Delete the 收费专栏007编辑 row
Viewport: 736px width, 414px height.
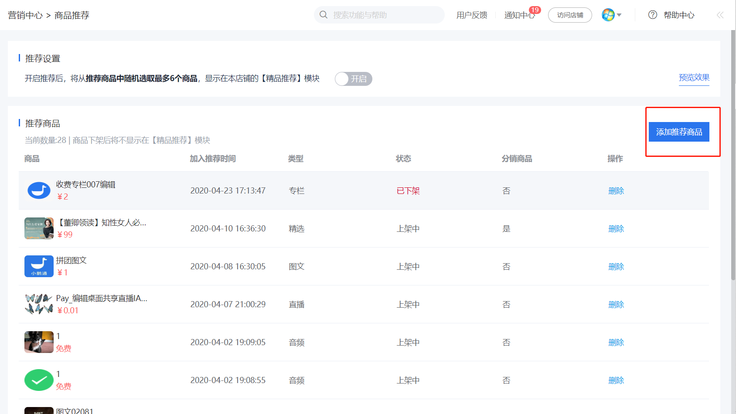[616, 191]
